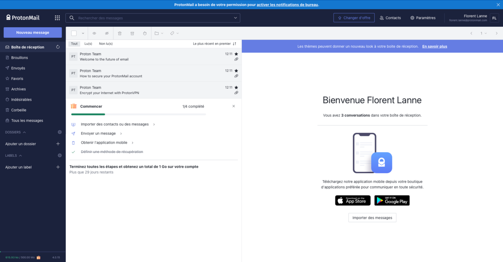
Task: Go to the next page arrow
Action: [x=496, y=33]
